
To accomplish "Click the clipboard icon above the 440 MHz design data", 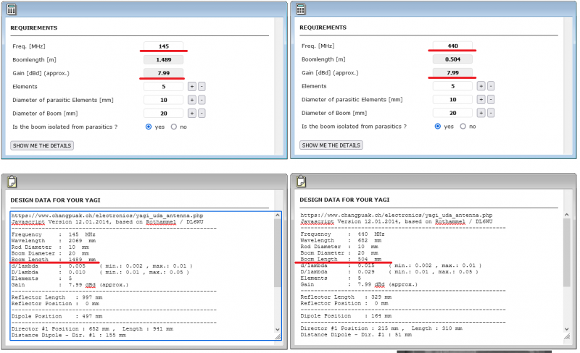I will 301,182.
